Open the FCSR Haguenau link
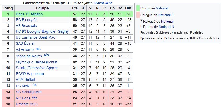The width and height of the screenshot is (223, 107). [x=30, y=74]
